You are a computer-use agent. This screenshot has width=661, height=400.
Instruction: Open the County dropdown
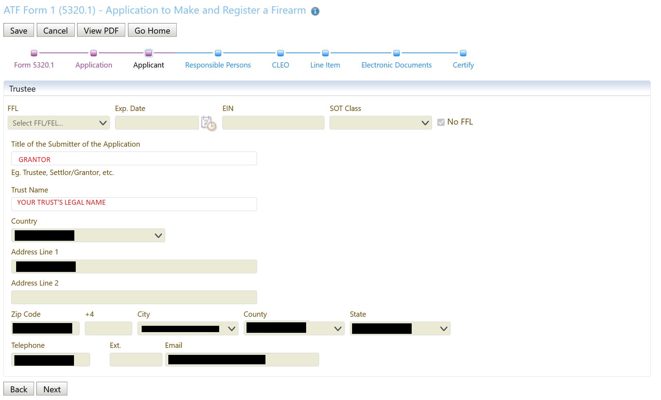294,329
